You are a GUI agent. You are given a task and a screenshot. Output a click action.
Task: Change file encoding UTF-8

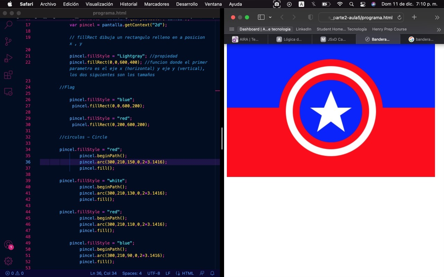coord(154,273)
